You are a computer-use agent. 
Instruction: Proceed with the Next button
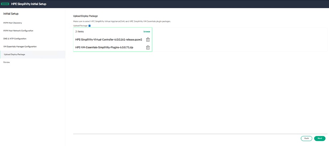pyautogui.click(x=320, y=139)
